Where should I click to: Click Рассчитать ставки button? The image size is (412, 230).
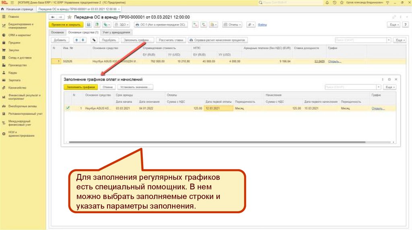[x=171, y=40]
